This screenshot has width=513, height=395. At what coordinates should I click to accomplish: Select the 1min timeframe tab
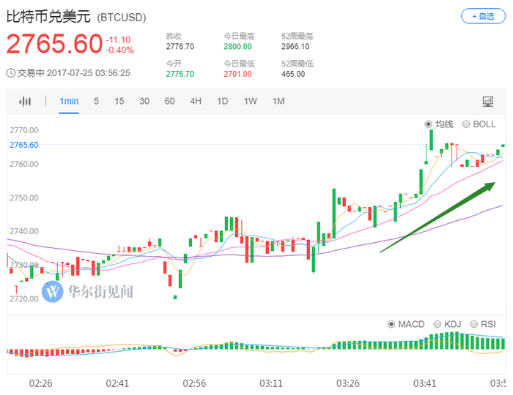(69, 102)
